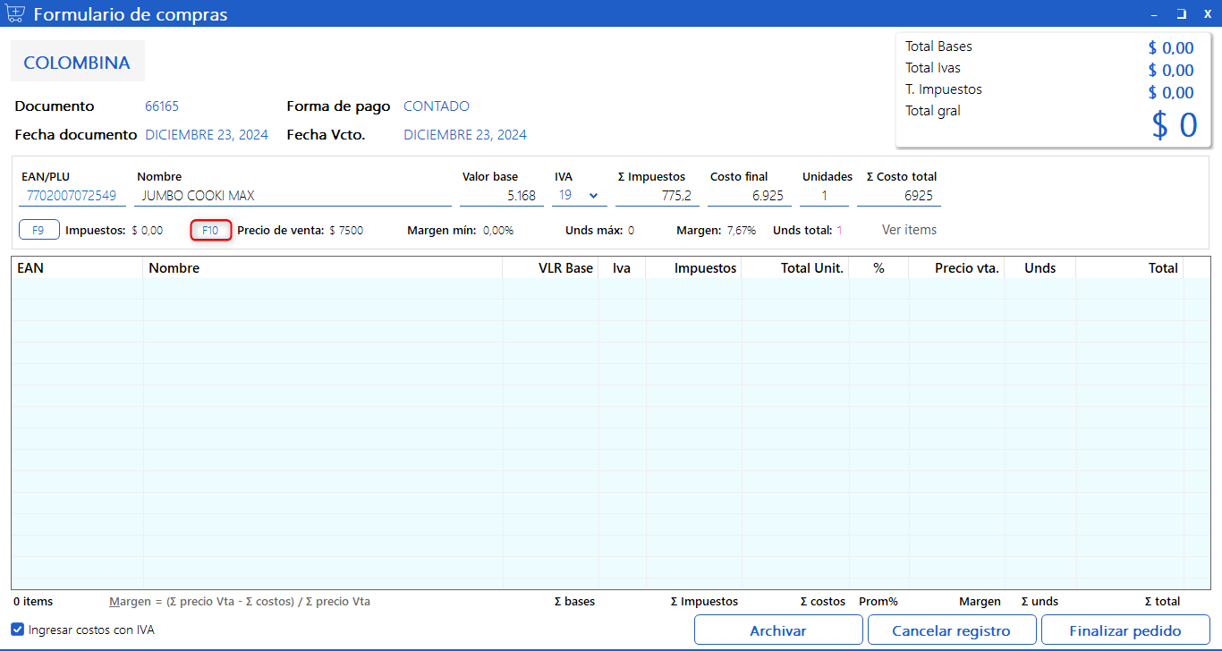Image resolution: width=1222 pixels, height=651 pixels.
Task: Click the Unds máx: 0 text
Action: click(599, 230)
